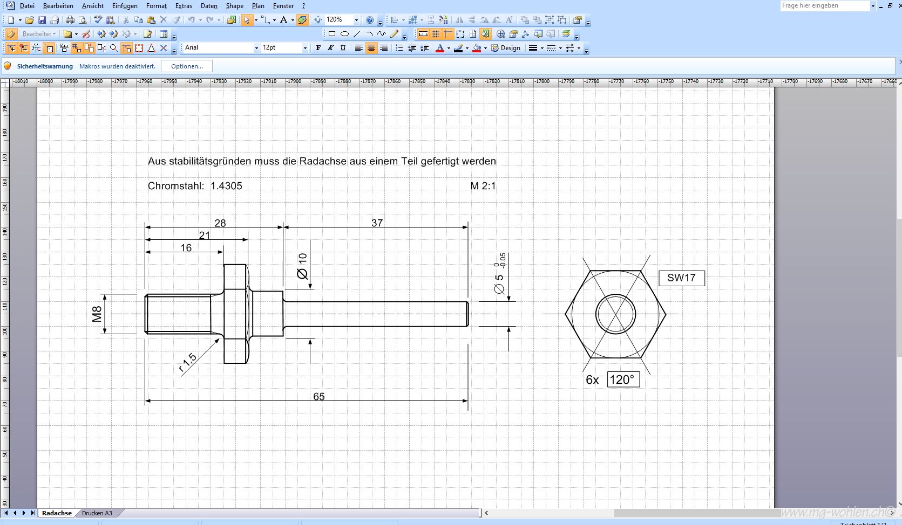902x525 pixels.
Task: Click the line color pen swatch
Action: pyautogui.click(x=458, y=48)
